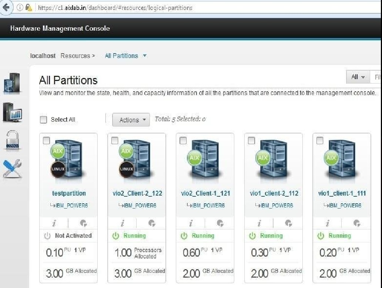Open capacity pie icon for testpartition
This screenshot has width=382, height=288.
click(83, 223)
